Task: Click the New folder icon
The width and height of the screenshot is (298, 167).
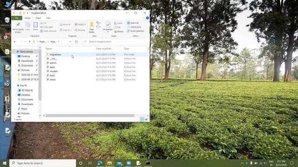Action: [x=92, y=25]
